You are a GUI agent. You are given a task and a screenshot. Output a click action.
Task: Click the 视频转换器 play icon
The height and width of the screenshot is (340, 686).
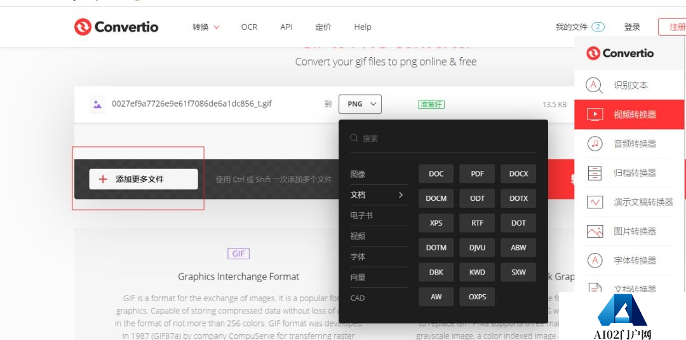(595, 114)
